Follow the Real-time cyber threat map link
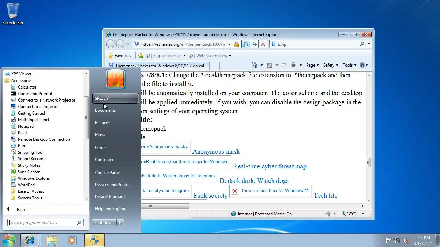 coord(270,166)
